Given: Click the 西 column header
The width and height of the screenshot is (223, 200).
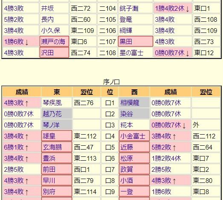Looking at the screenshot, I should pyautogui.click(x=134, y=92).
